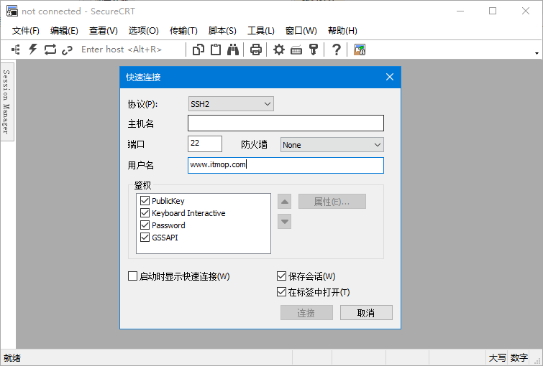Image resolution: width=543 pixels, height=366 pixels.
Task: Close the 快速连接 dialog
Action: [x=390, y=77]
